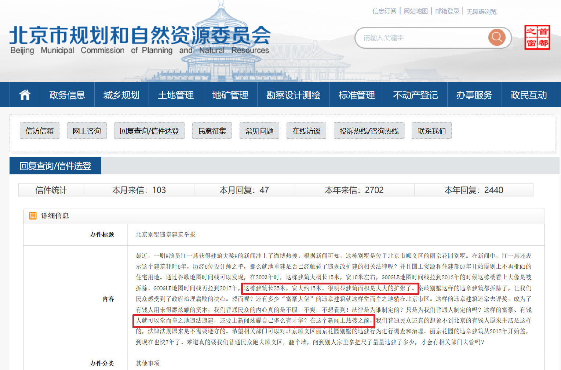Open 无障碍浏览 accessibility mode
Viewport: 561px width, 370px height.
pos(481,11)
